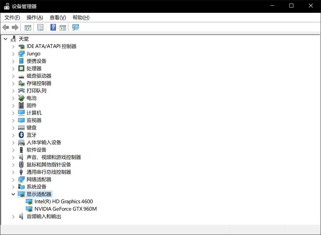Viewport: 321px width, 235px height.
Task: Minimize the 设备管理器 window
Action: pyautogui.click(x=272, y=6)
